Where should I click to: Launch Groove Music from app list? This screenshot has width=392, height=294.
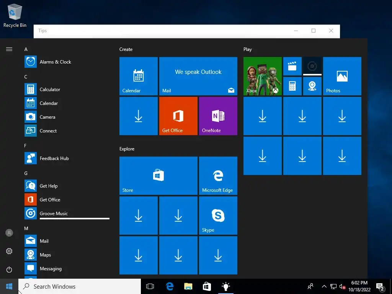tap(67, 214)
